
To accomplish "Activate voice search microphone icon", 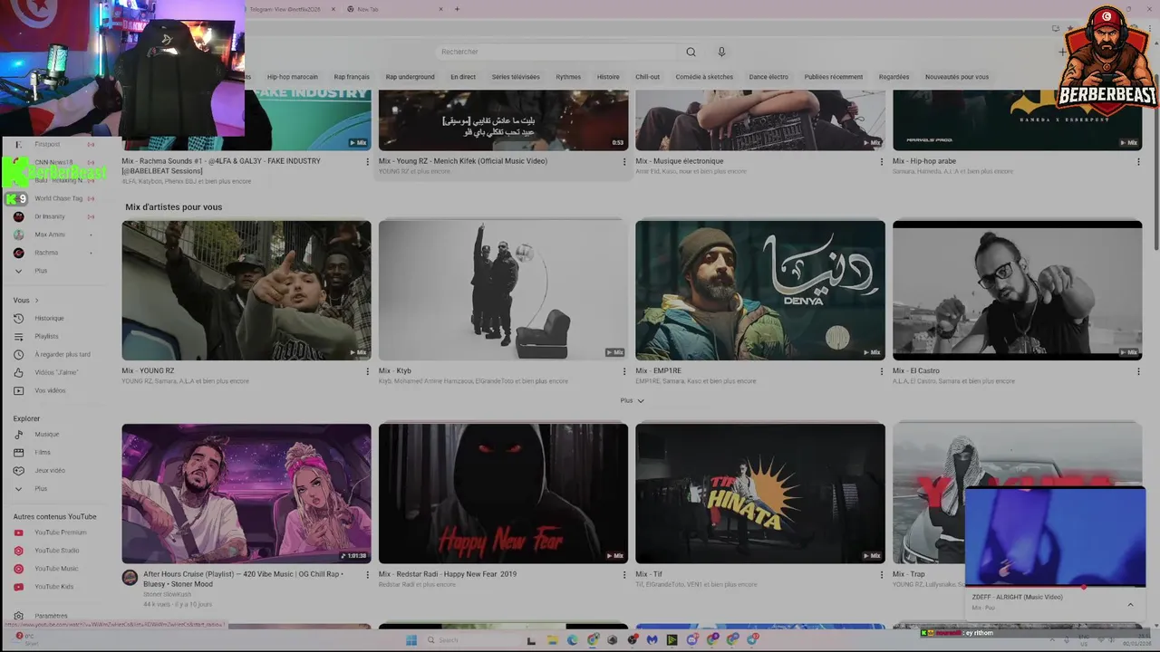I will click(x=721, y=52).
